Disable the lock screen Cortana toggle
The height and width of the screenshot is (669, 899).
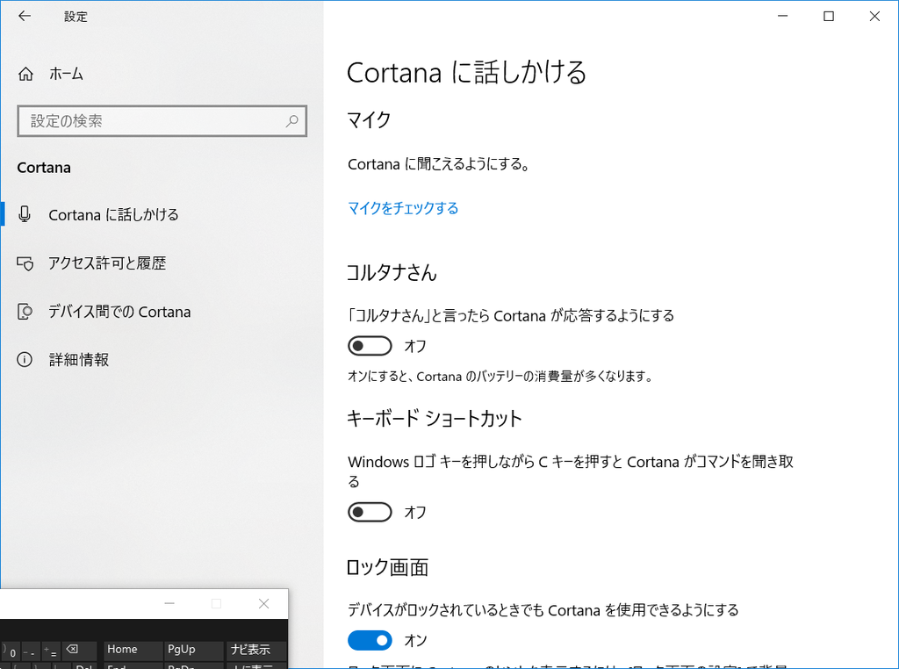[x=370, y=640]
